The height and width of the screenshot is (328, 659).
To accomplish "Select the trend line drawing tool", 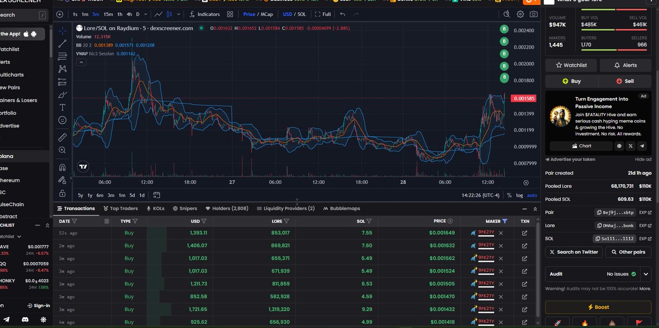I will (x=63, y=43).
